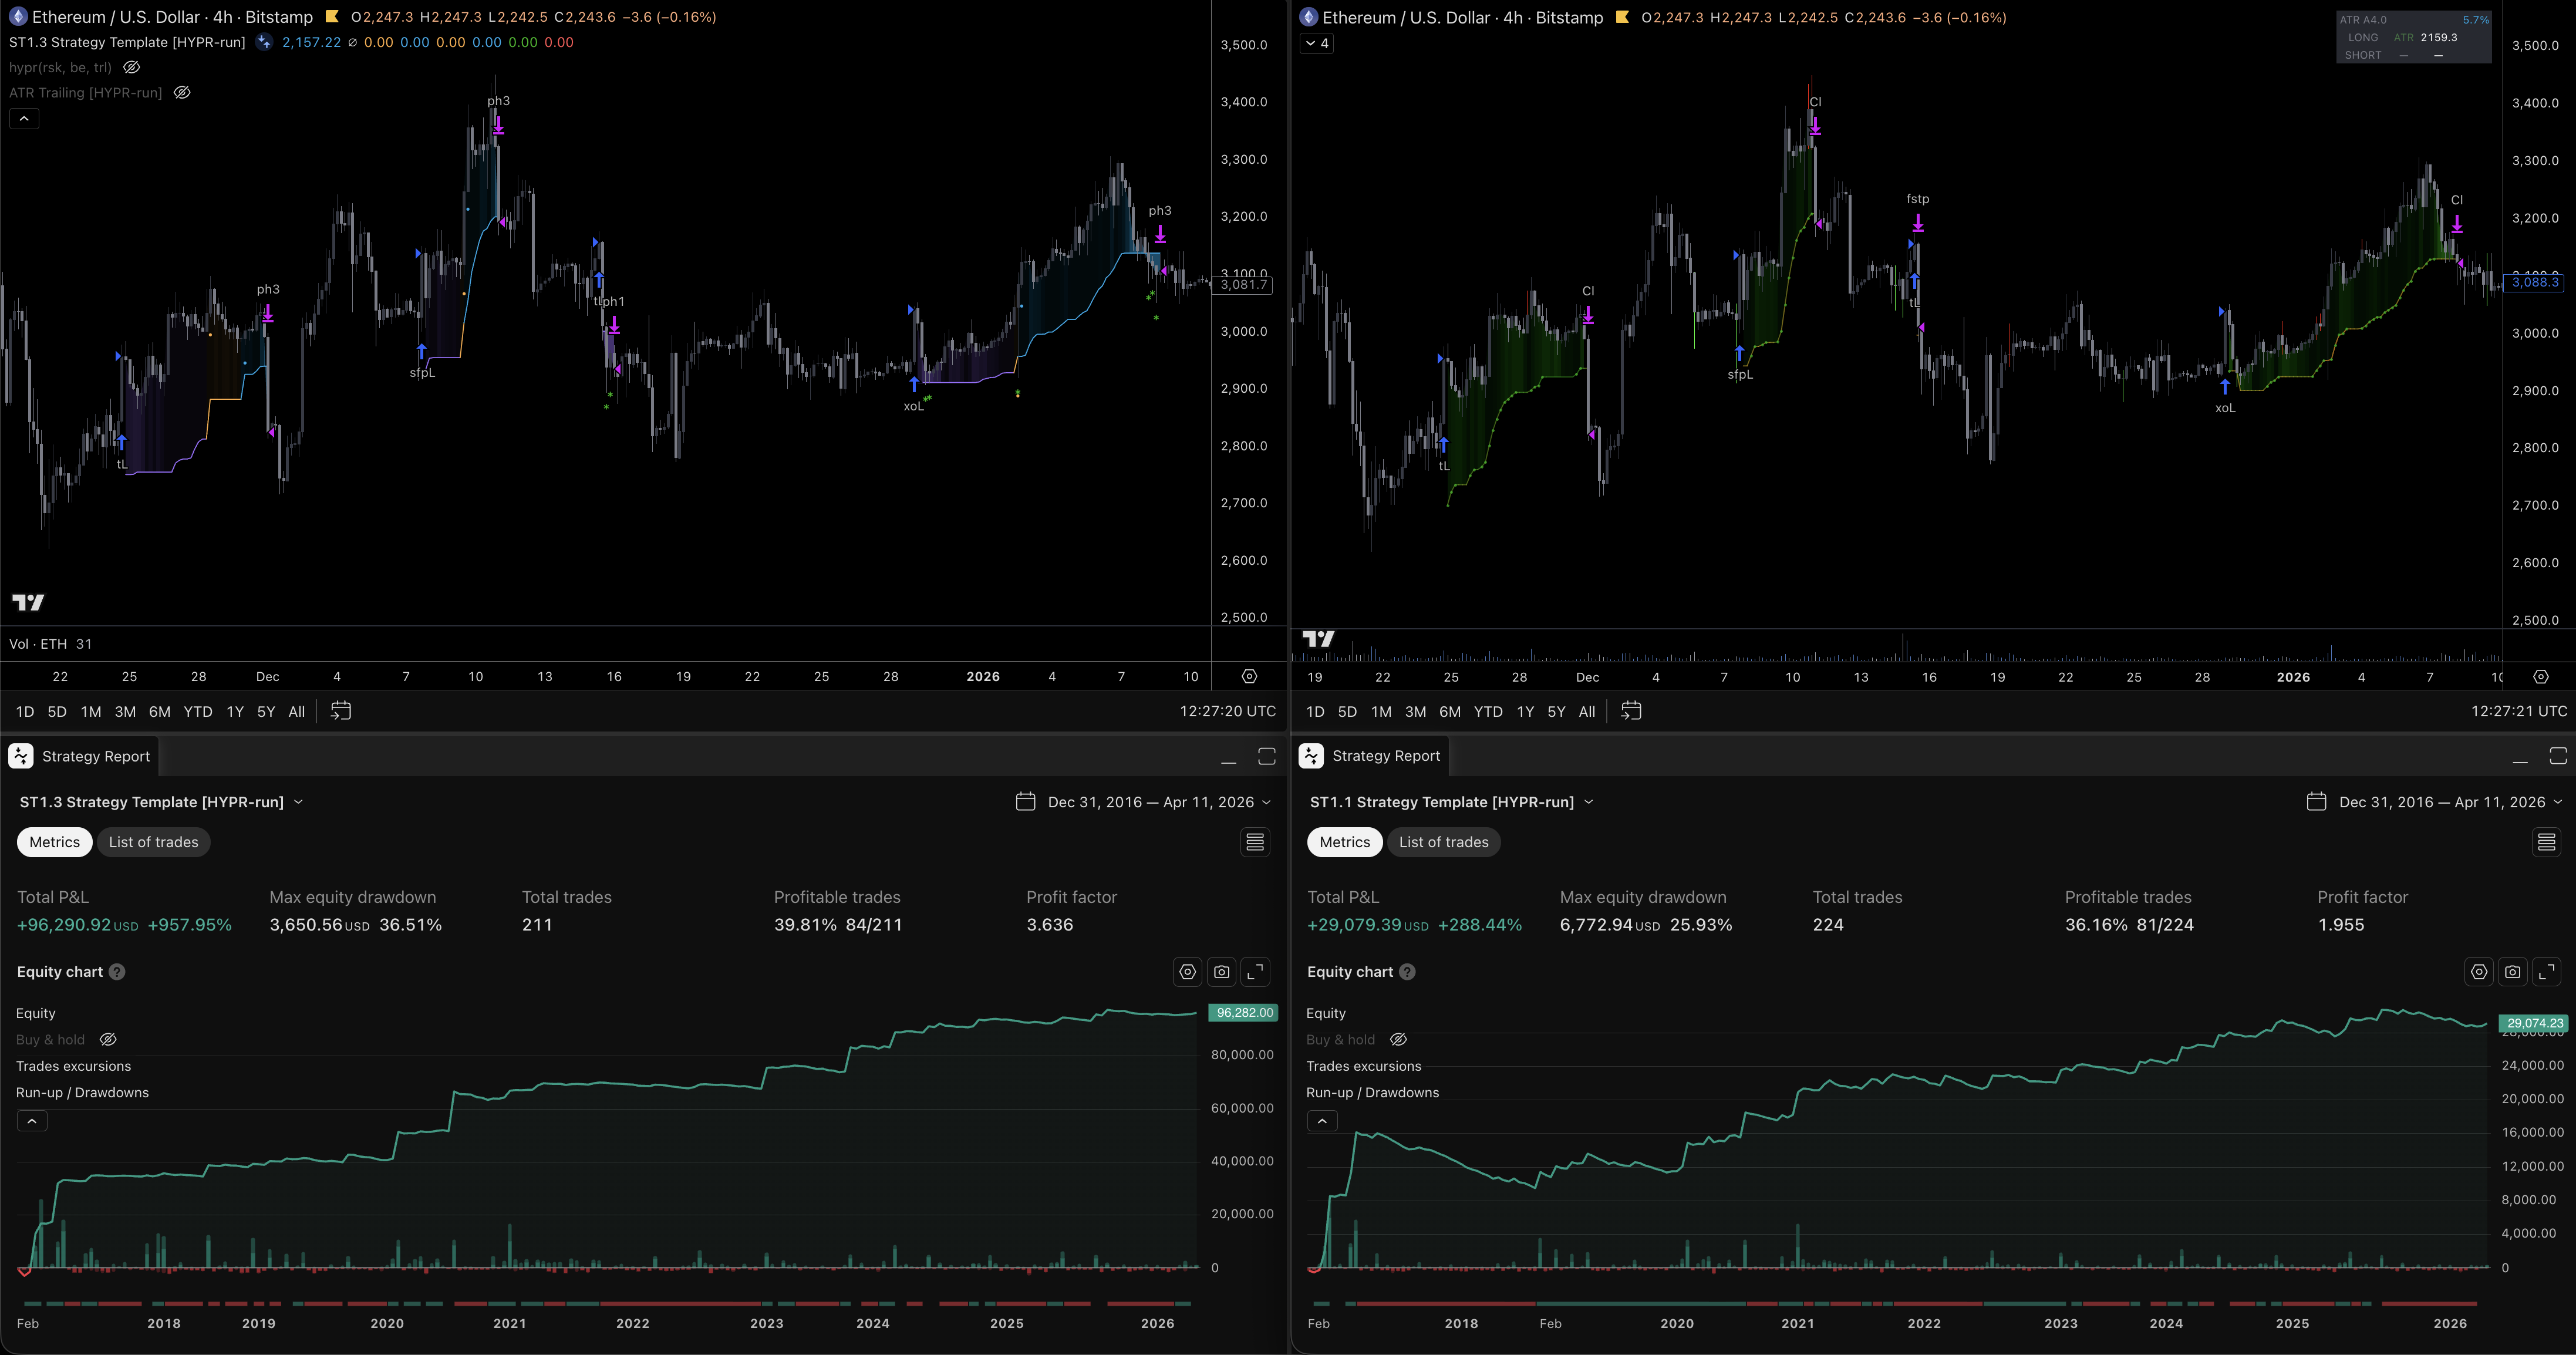Open left chart time axis settings gear
Viewport: 2576px width, 1355px height.
point(1249,677)
